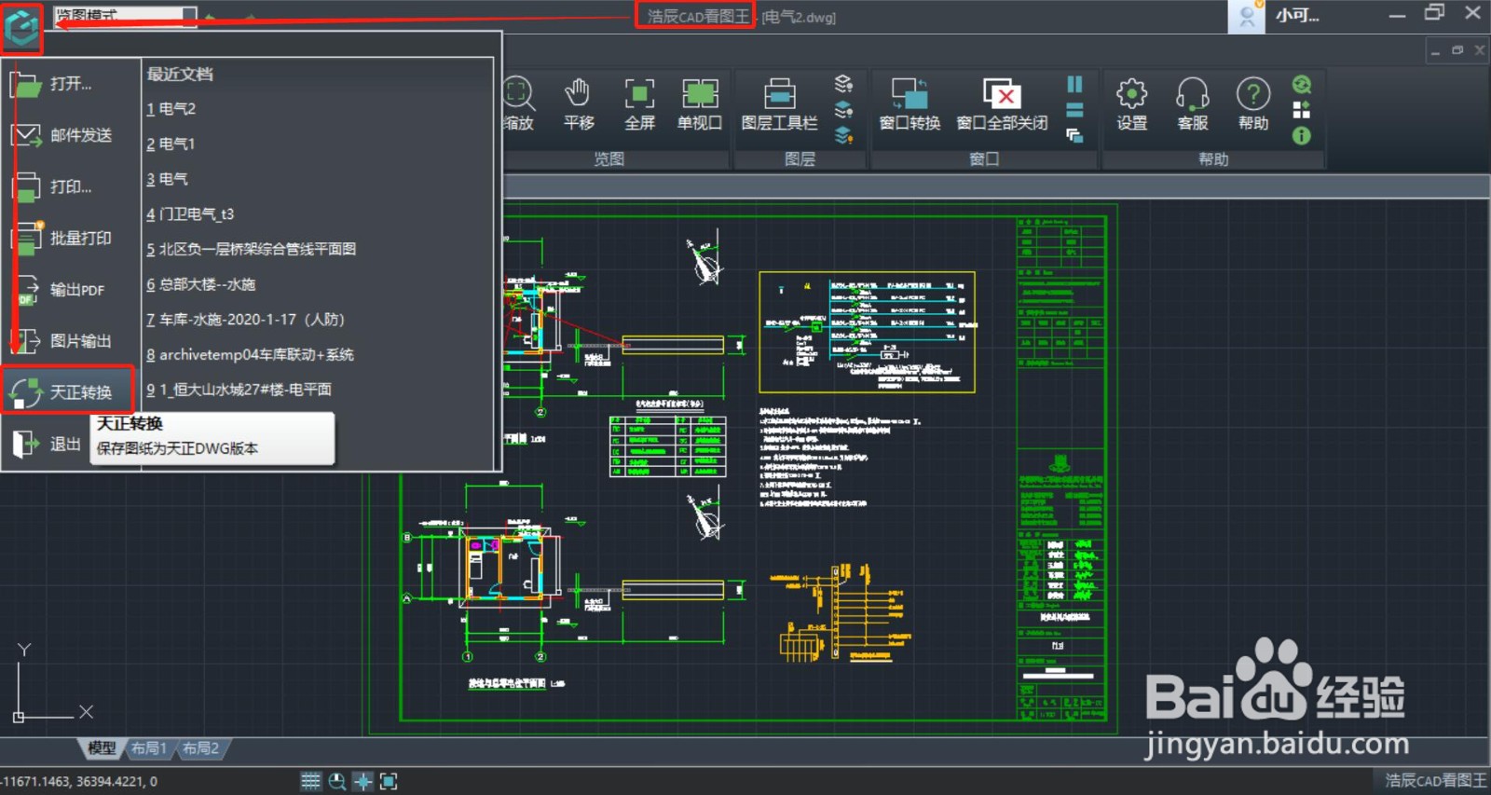This screenshot has height=795, width=1491.
Task: Open the 小可 user account avatar
Action: coord(1246,16)
